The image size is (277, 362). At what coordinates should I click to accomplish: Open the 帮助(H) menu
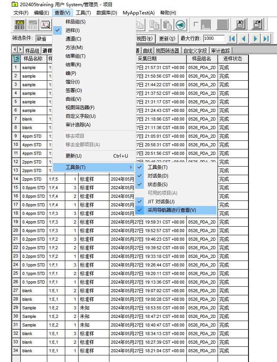pos(168,13)
